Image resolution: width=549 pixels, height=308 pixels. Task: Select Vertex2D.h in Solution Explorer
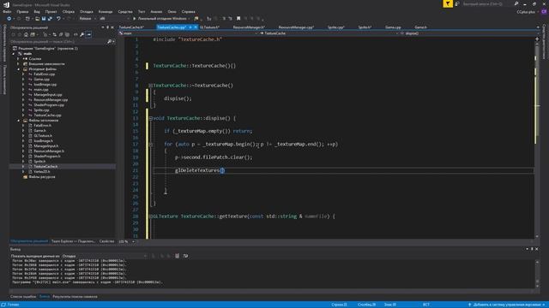tap(42, 172)
